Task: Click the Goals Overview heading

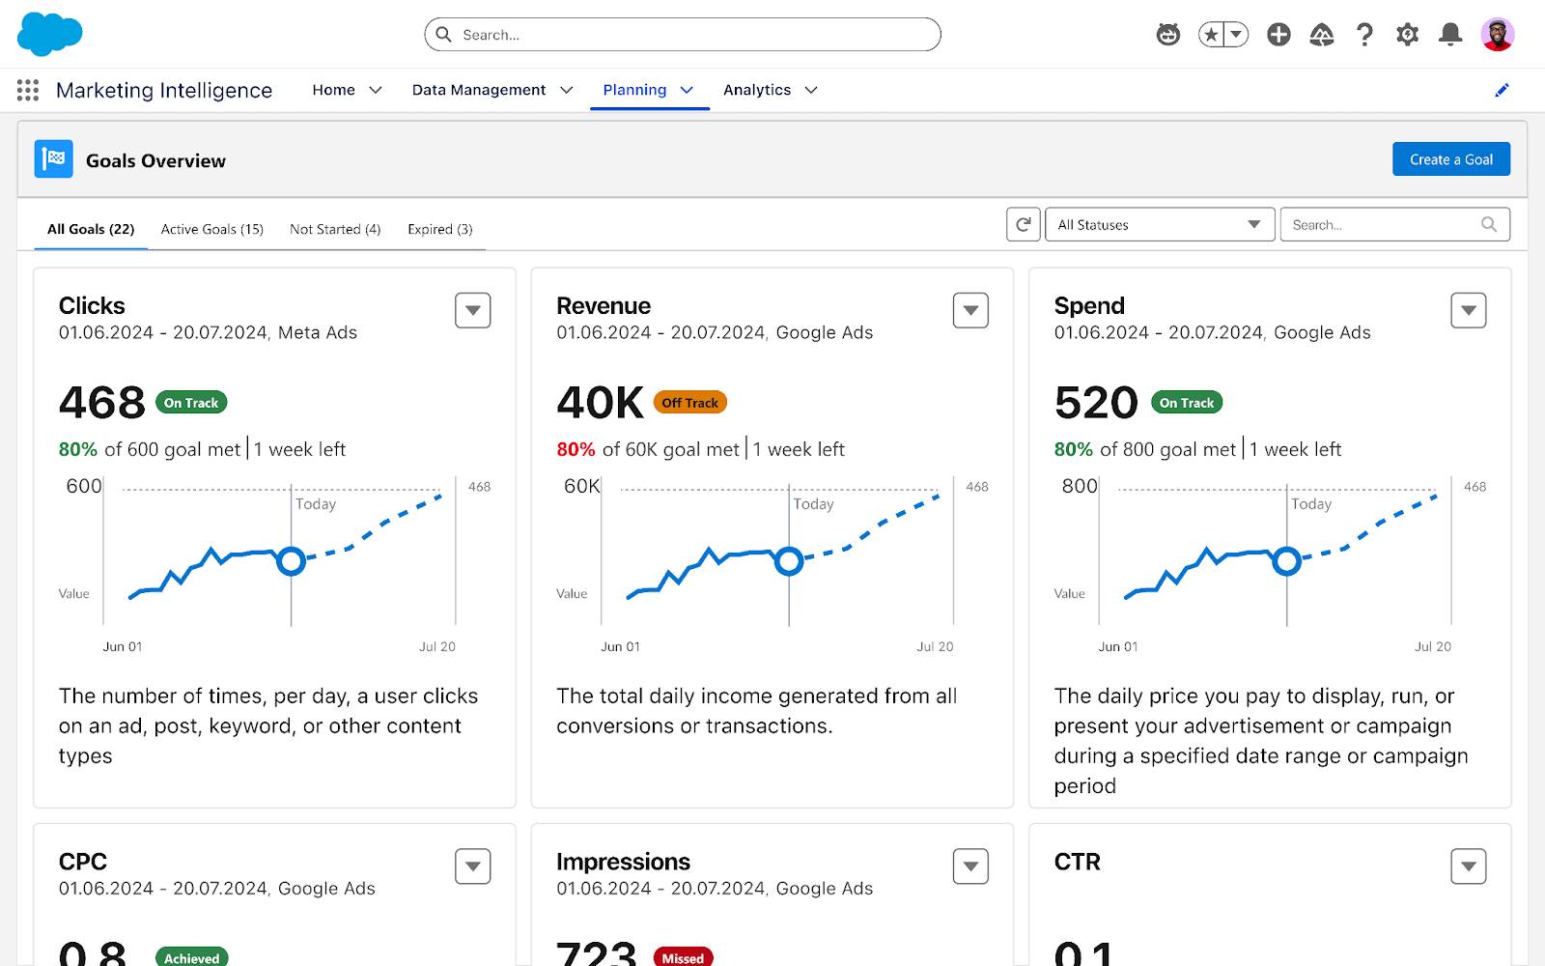Action: (x=155, y=160)
